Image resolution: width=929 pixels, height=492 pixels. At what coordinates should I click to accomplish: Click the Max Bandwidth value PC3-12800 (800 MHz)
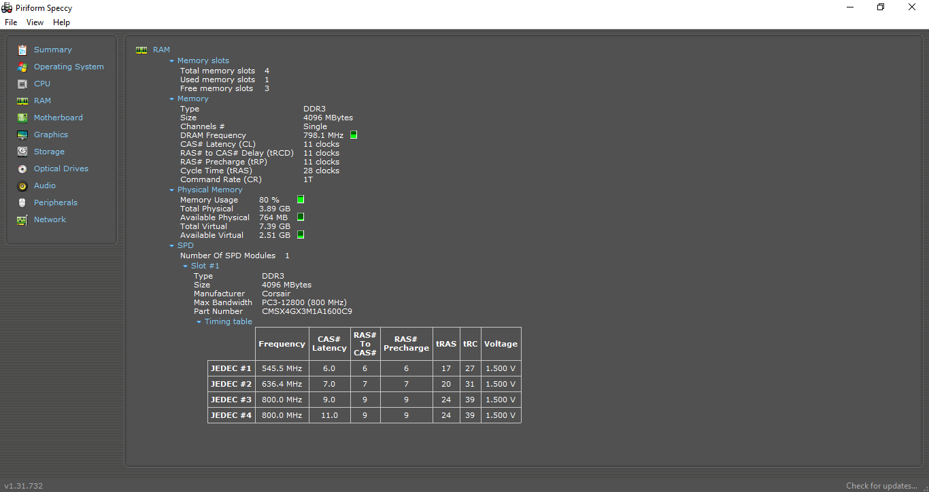pos(304,302)
